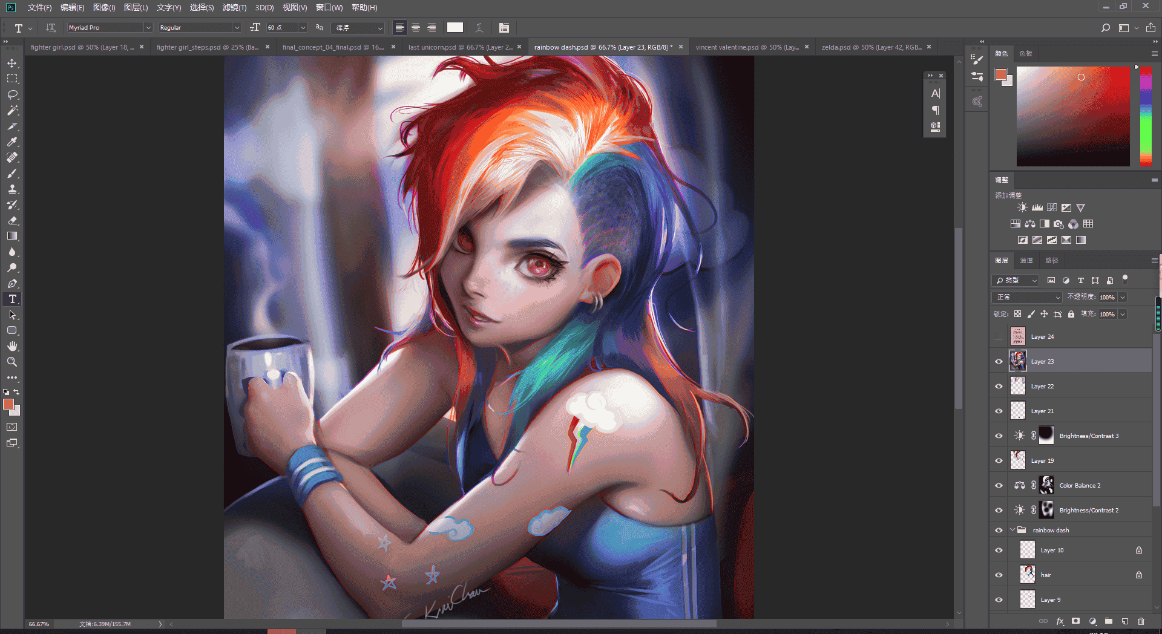Select the Magic Wand tool
The width and height of the screenshot is (1162, 634).
coord(12,110)
